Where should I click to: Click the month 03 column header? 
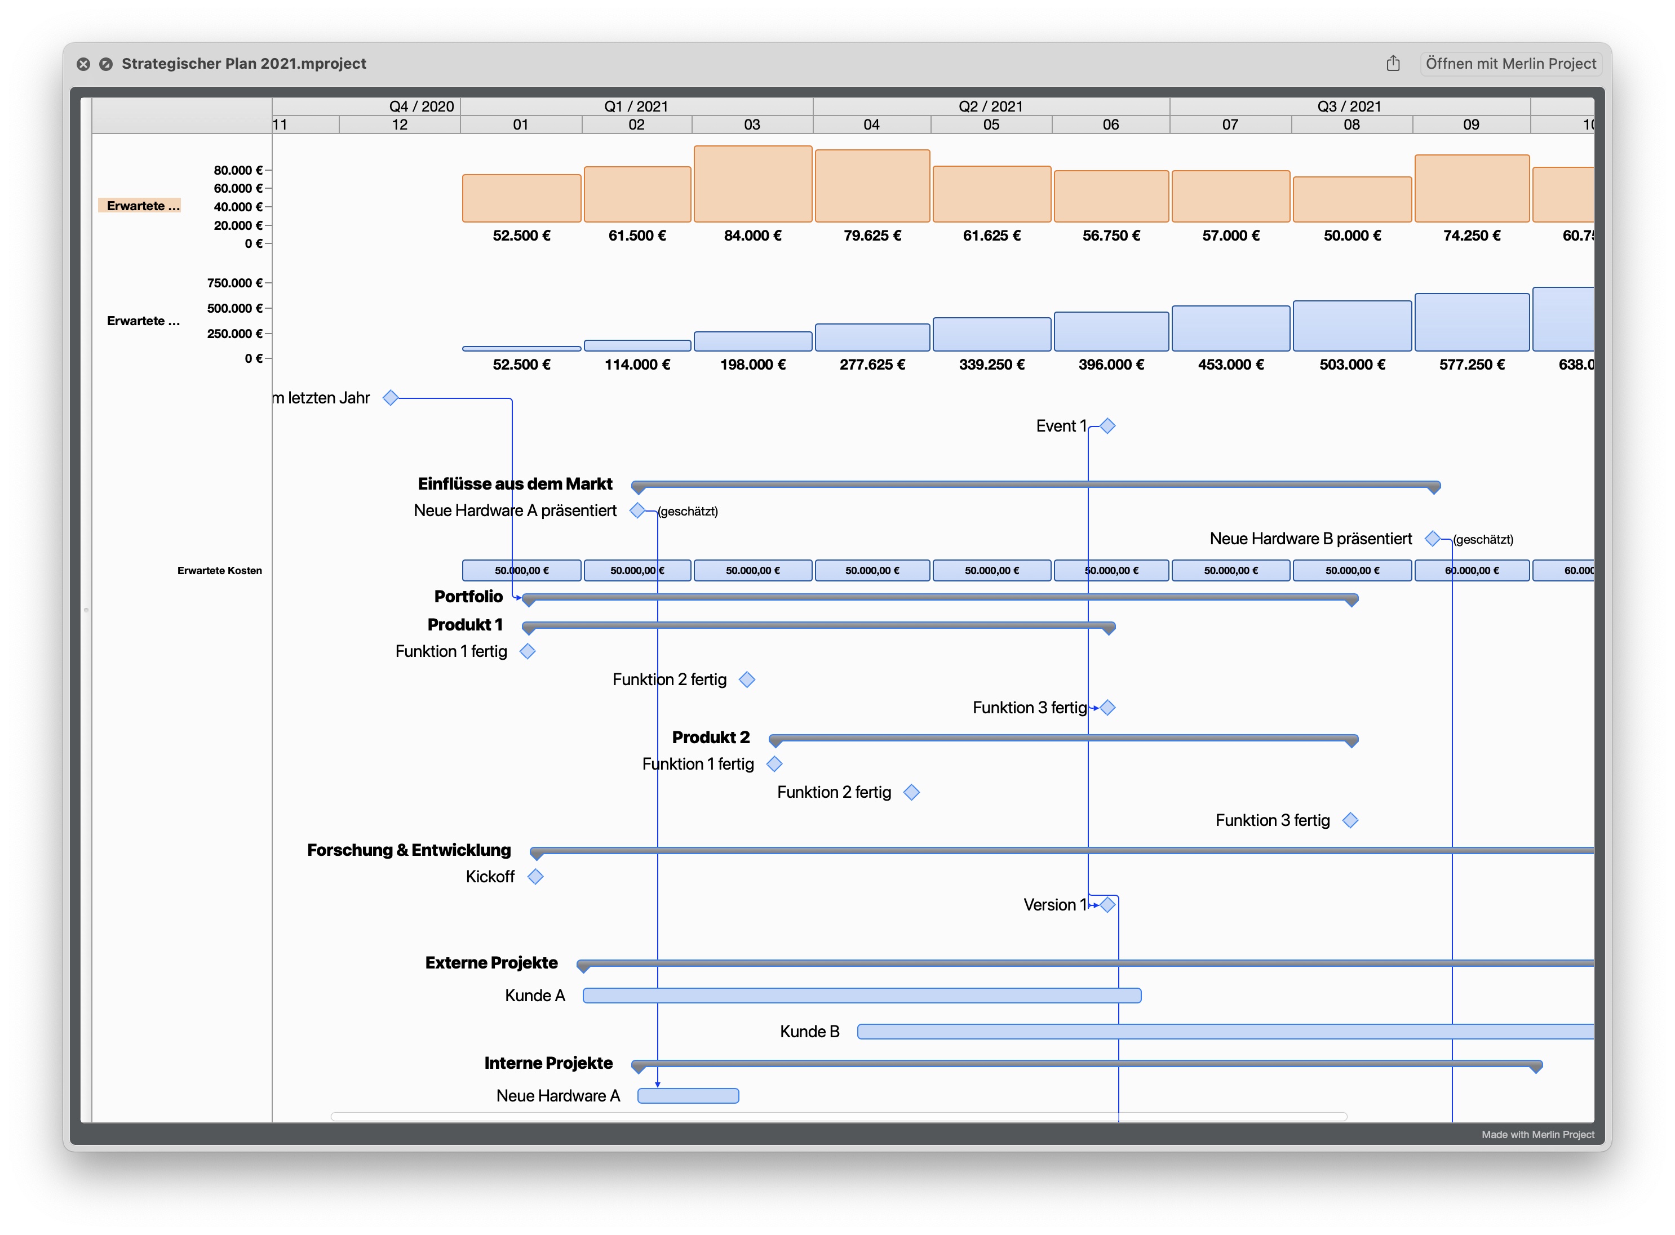click(x=752, y=124)
